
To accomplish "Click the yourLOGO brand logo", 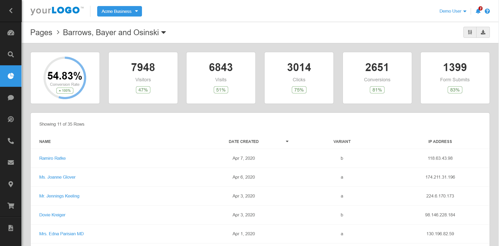I will click(x=57, y=10).
